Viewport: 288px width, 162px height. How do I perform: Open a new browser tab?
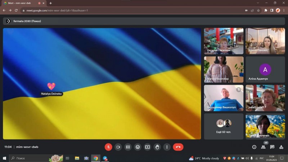pyautogui.click(x=50, y=3)
